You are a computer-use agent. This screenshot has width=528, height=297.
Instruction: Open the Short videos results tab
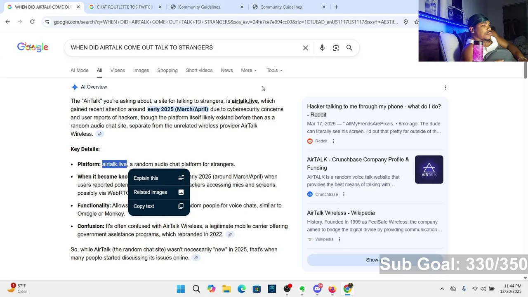pos(199,71)
